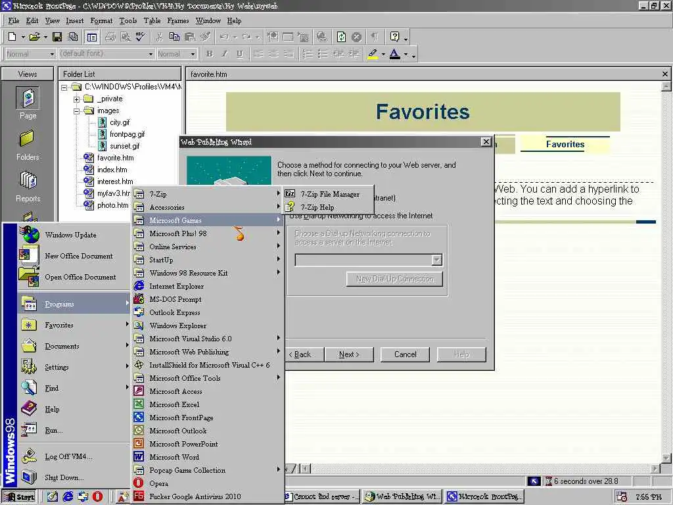Select sunset.gif in Folder List
Screen dimensions: 673x505
click(x=124, y=146)
